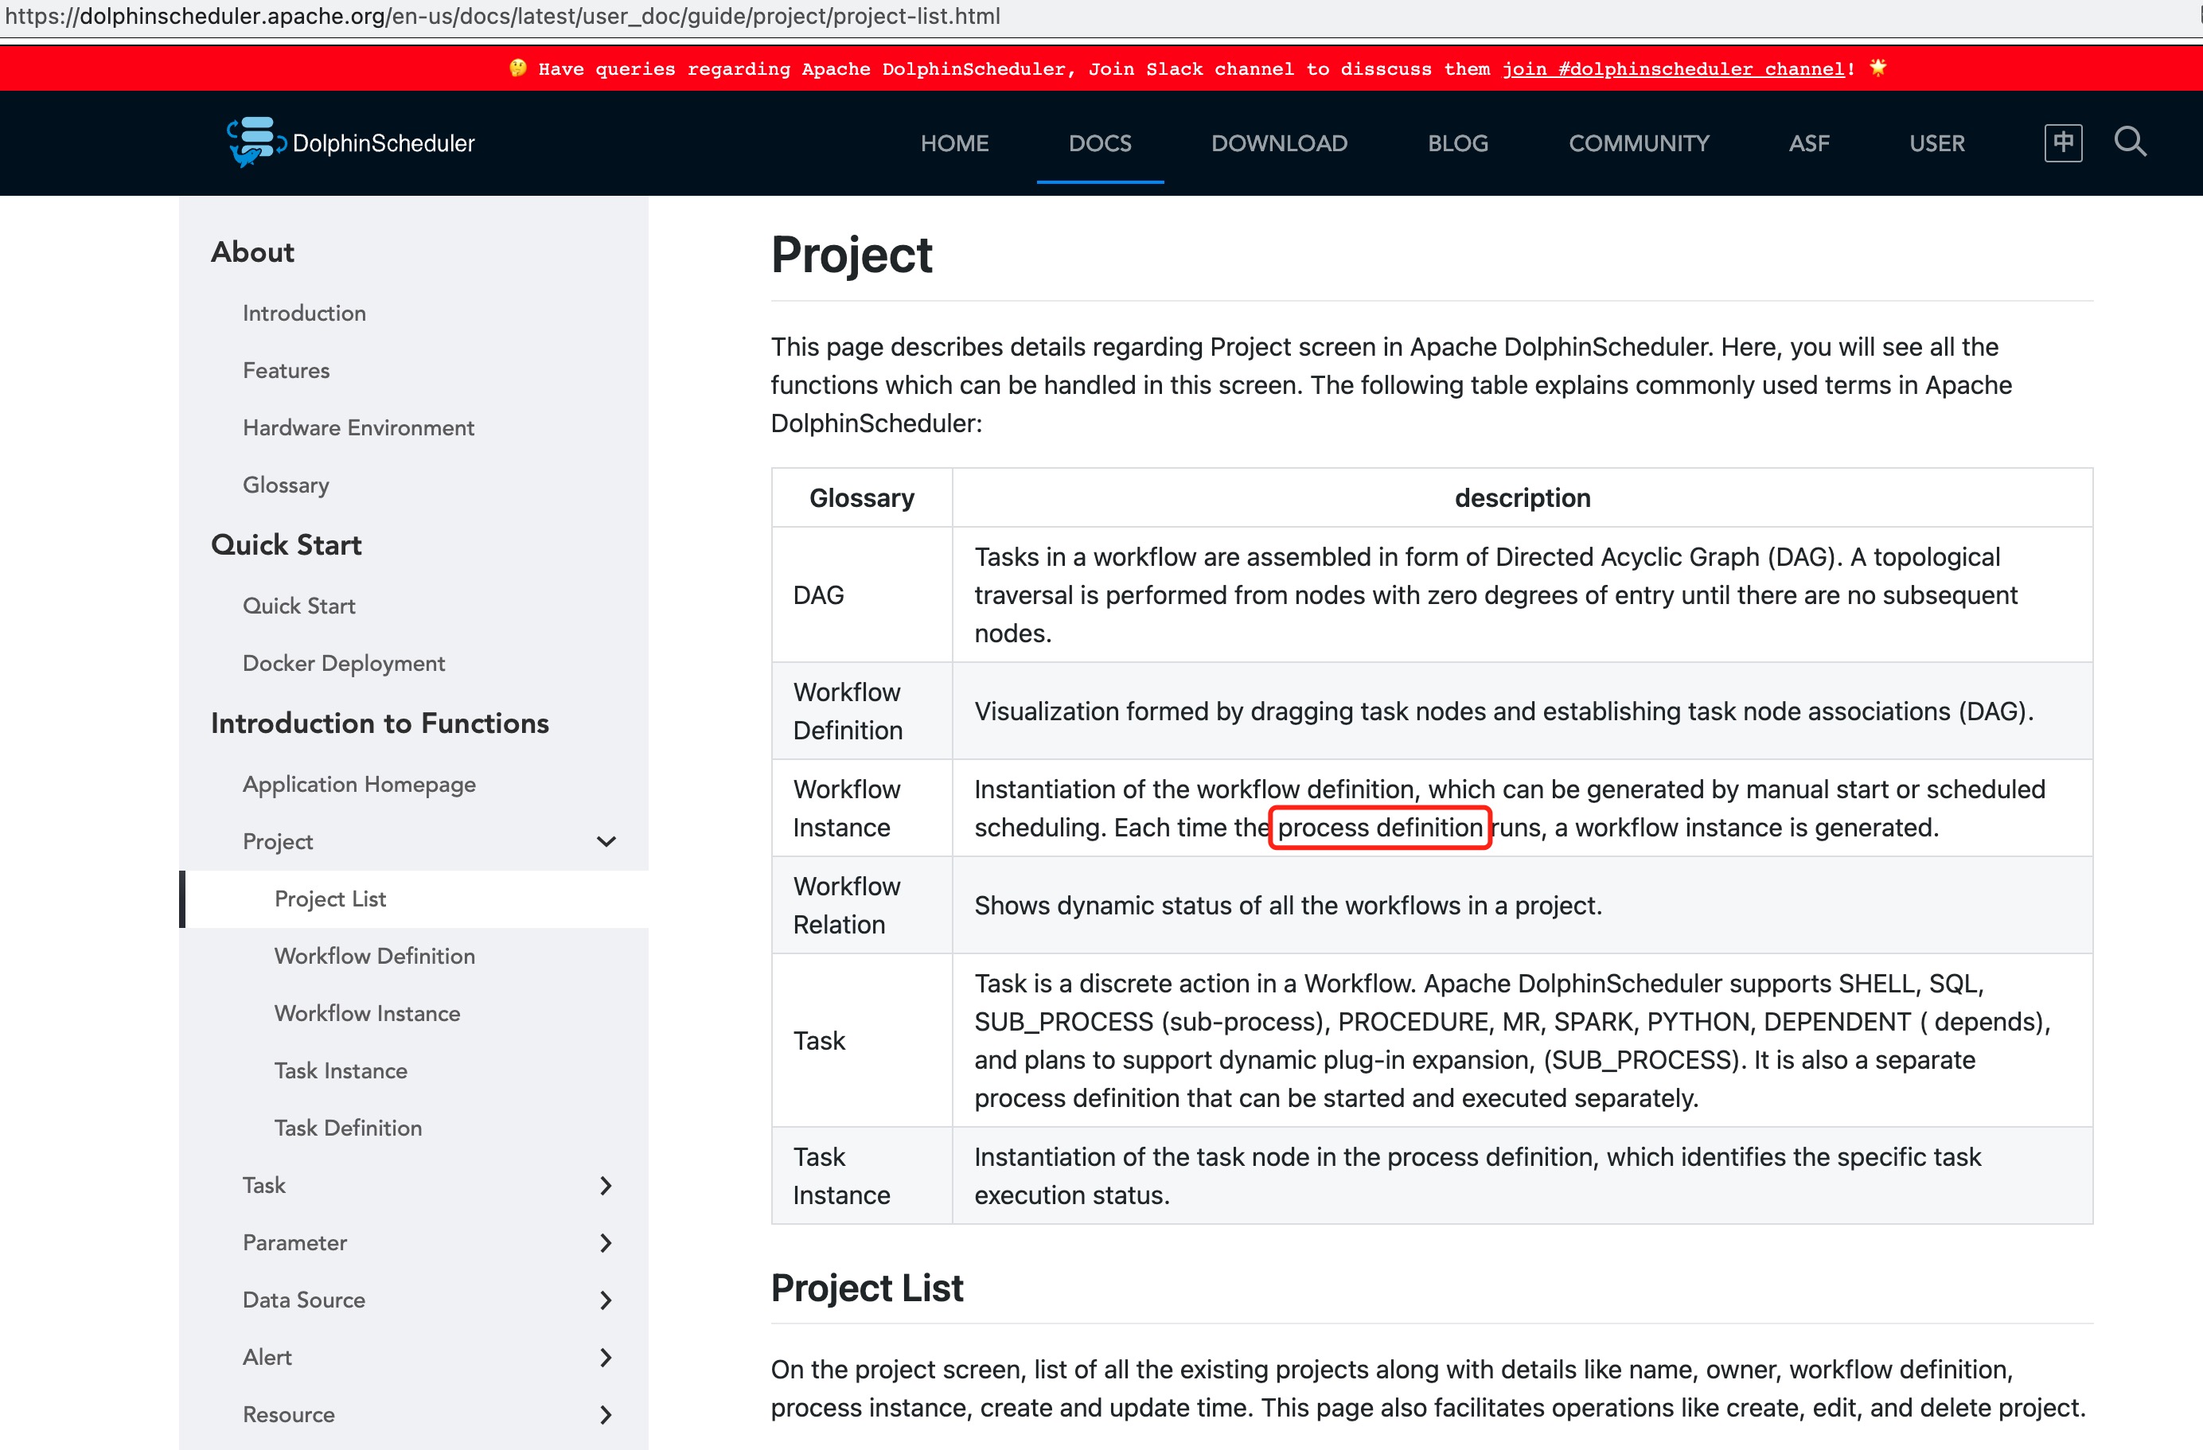Click the DAG glossary cell
2203x1450 pixels.
862,595
